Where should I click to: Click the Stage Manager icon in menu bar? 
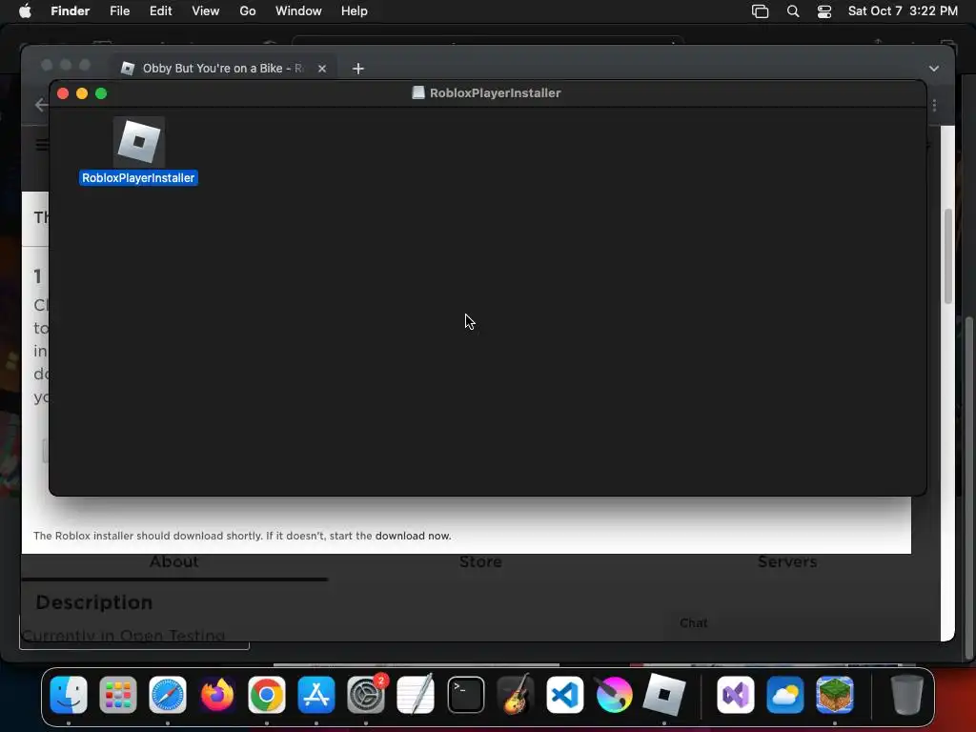(x=760, y=11)
